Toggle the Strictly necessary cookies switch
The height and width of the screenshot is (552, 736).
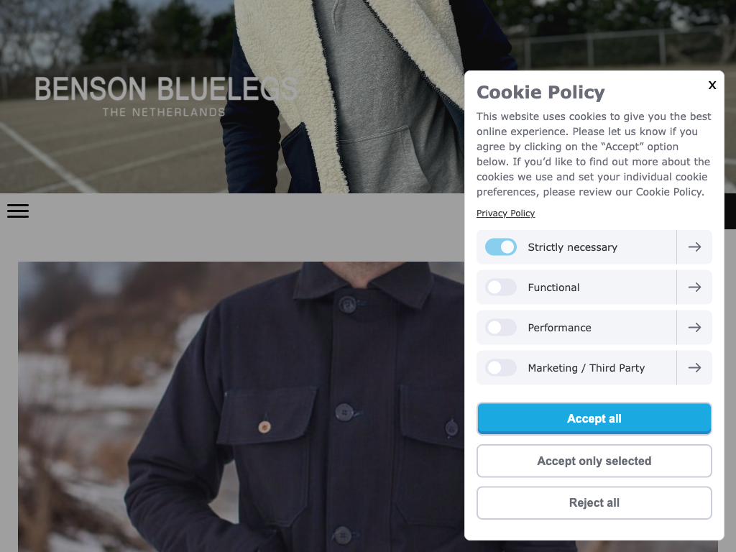tap(501, 247)
